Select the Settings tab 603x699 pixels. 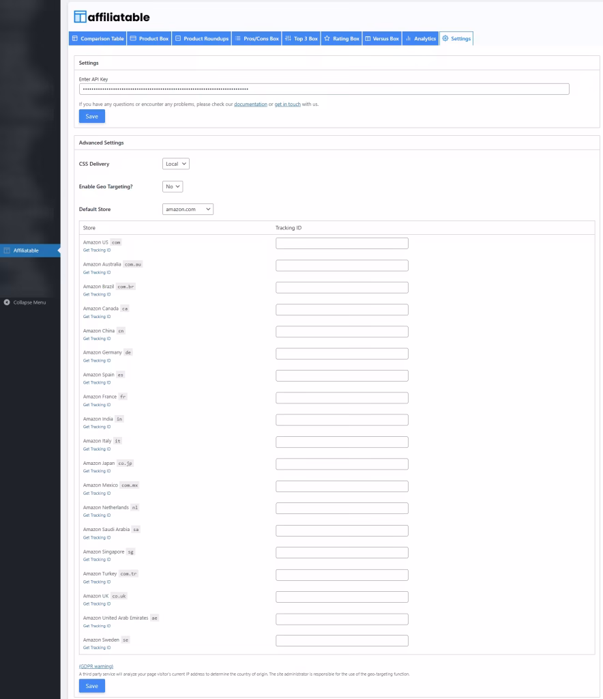pyautogui.click(x=456, y=38)
